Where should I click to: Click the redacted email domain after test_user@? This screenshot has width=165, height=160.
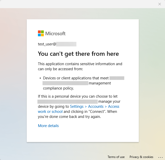pos(66,44)
